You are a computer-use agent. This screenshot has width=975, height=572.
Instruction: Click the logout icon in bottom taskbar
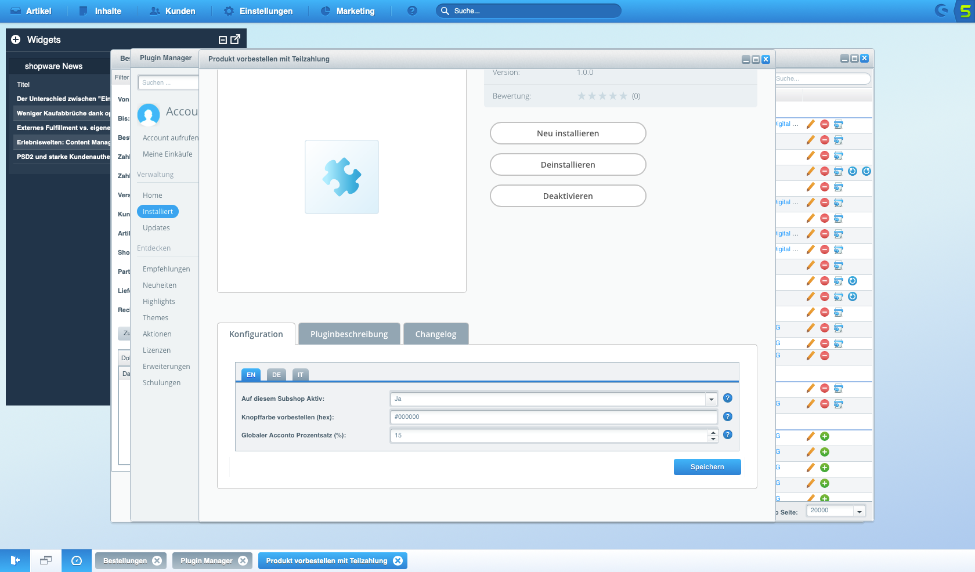(15, 560)
